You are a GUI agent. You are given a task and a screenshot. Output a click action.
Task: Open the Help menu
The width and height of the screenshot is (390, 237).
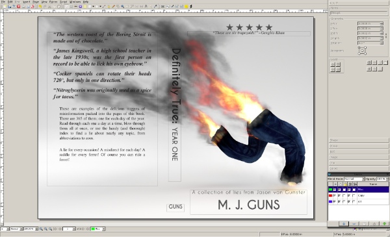coord(86,2)
